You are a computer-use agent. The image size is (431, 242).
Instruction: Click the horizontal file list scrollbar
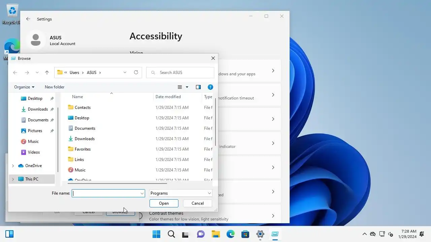pos(117,184)
